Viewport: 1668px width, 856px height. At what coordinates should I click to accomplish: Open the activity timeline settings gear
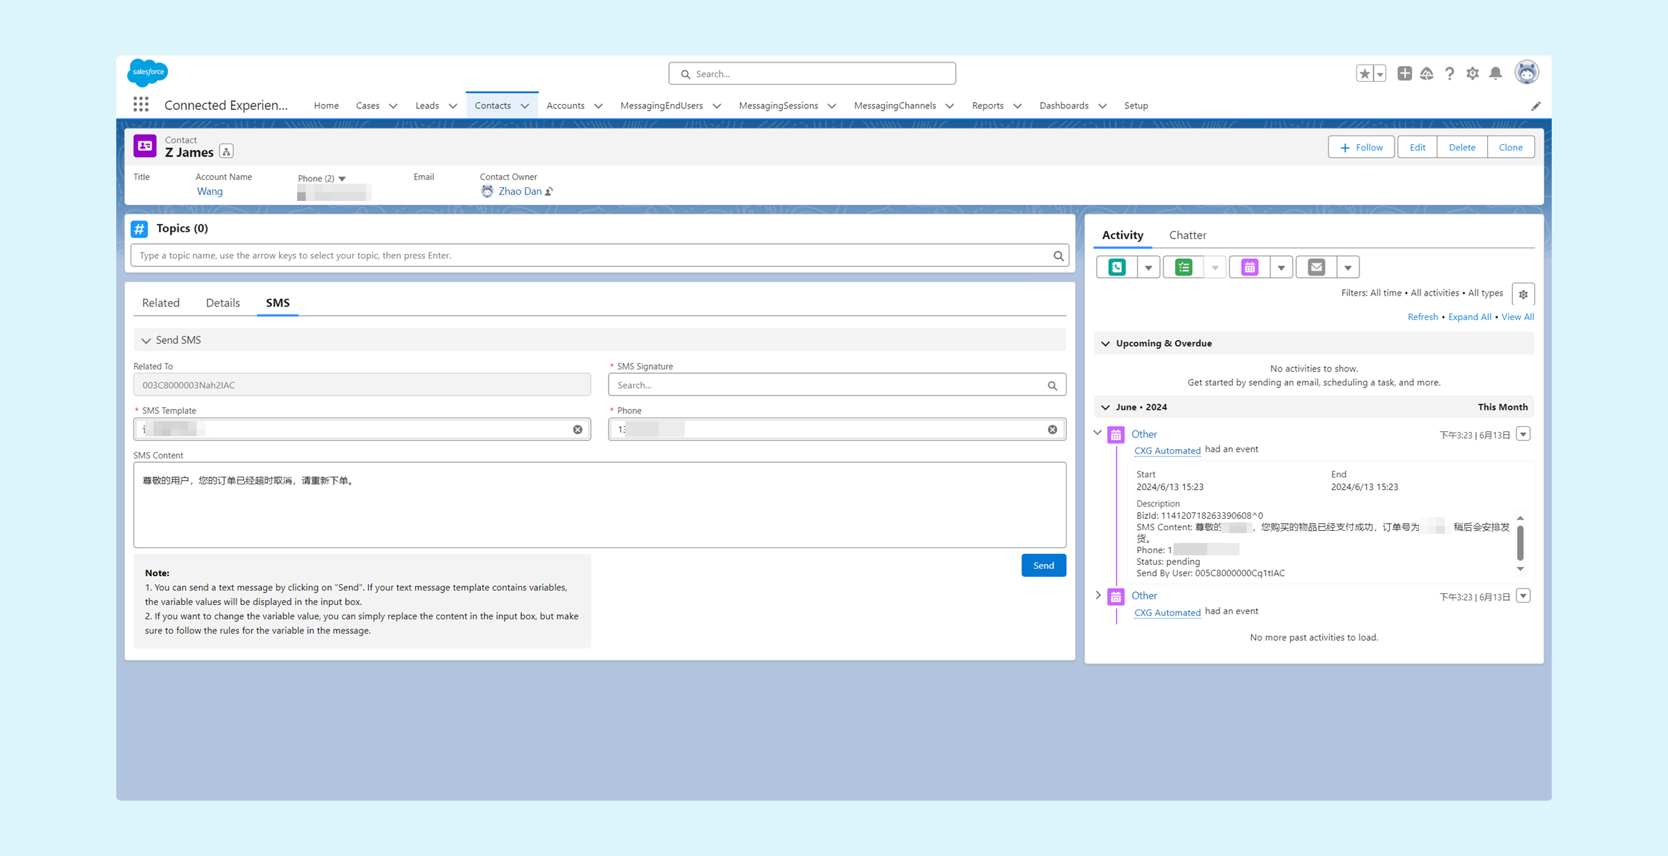coord(1523,294)
